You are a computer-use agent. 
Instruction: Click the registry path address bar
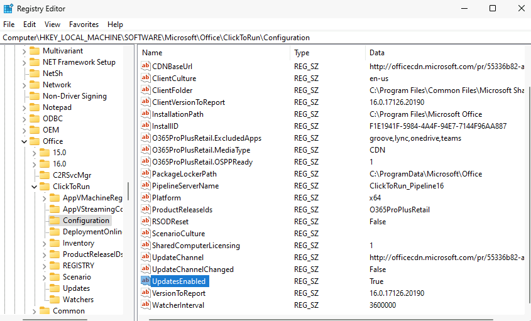click(x=265, y=38)
